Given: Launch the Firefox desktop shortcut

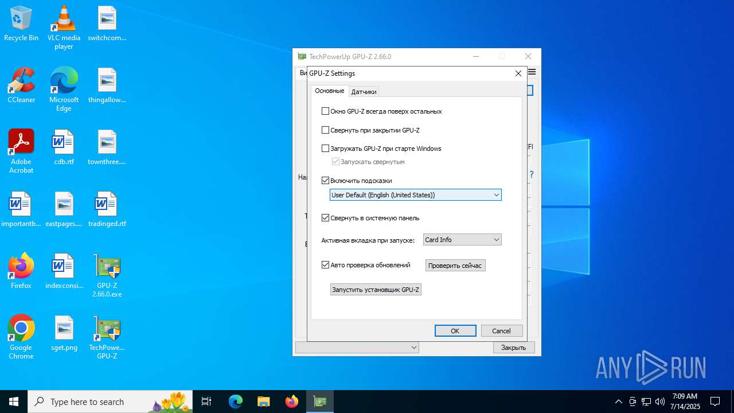Looking at the screenshot, I should click(21, 271).
